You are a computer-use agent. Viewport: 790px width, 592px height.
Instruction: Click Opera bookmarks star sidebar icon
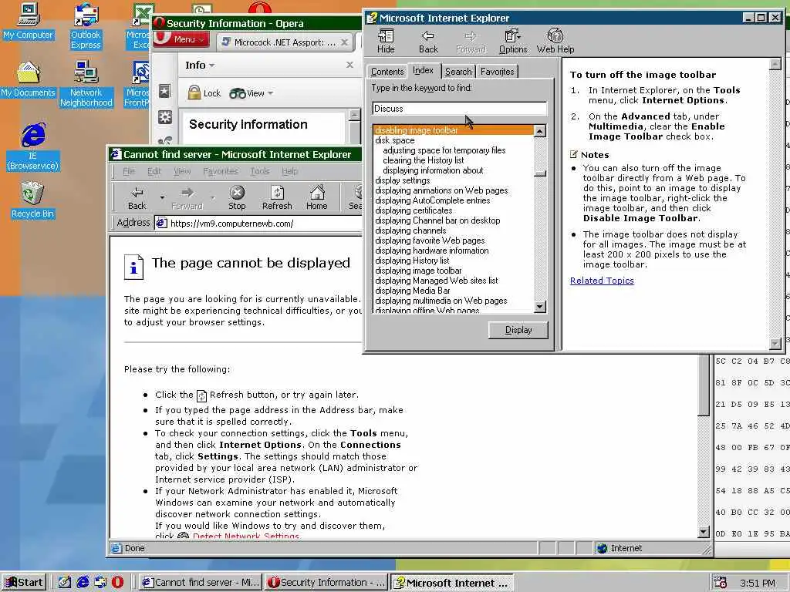[x=165, y=91]
